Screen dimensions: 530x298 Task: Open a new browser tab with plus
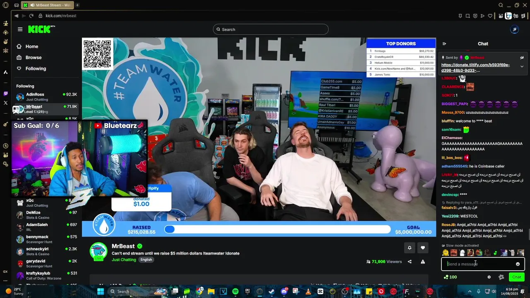tap(77, 5)
